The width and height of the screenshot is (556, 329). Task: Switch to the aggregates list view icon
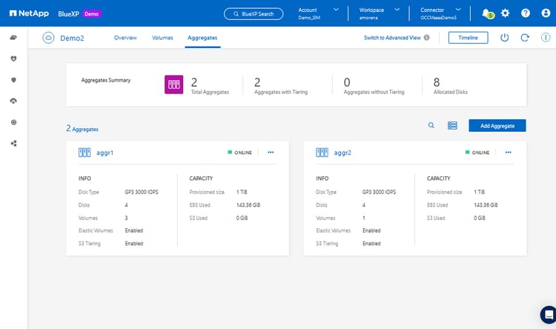(452, 126)
